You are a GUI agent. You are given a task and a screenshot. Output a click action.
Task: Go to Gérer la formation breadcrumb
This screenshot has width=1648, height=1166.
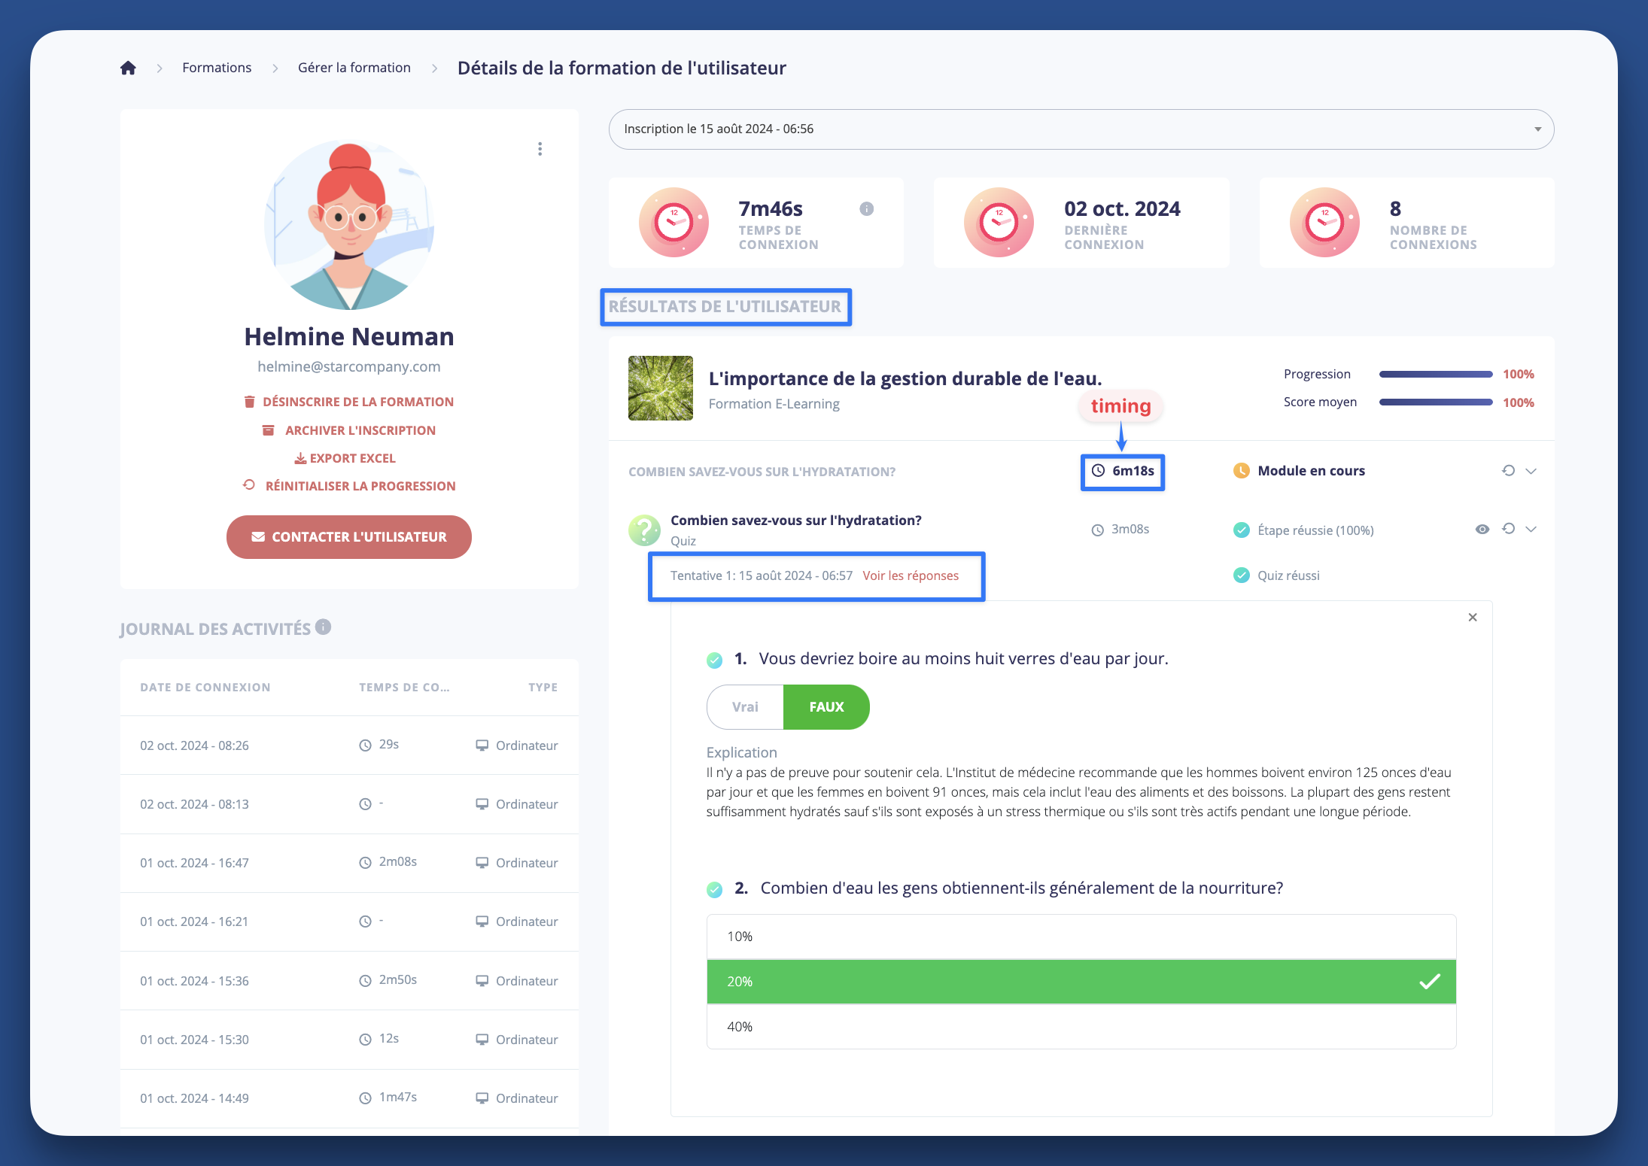click(354, 67)
